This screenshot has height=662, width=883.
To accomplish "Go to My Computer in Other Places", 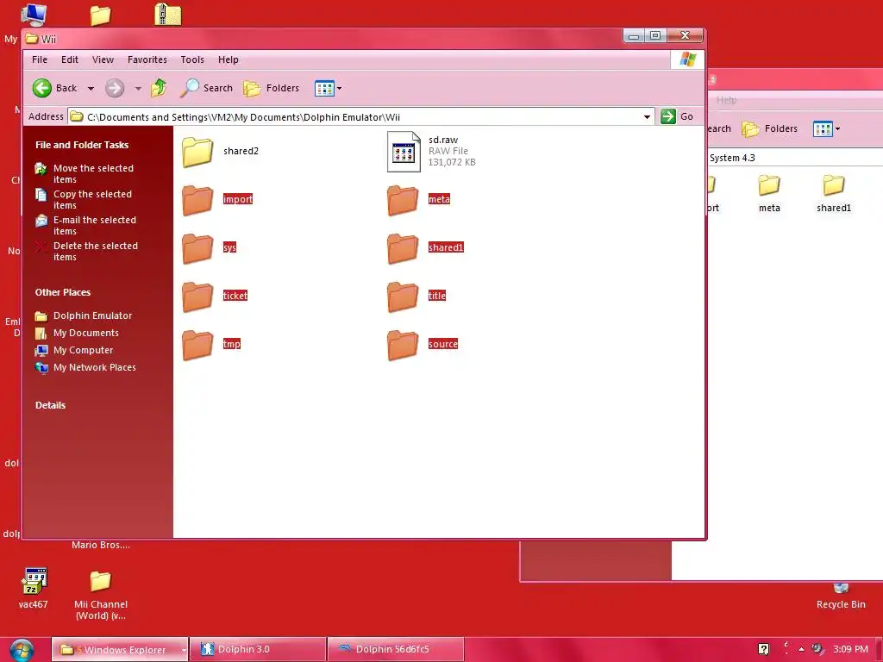I will click(x=83, y=350).
